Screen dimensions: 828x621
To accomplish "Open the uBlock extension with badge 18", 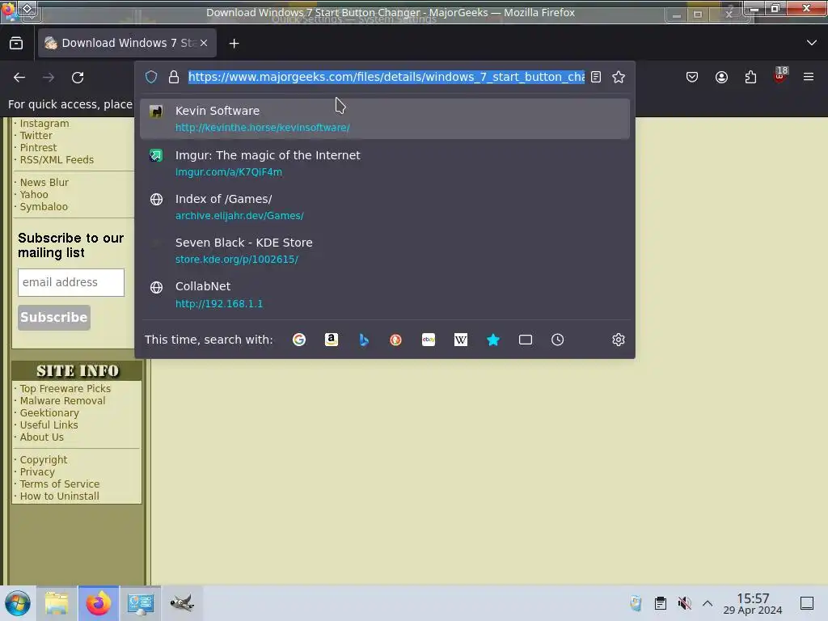I will [780, 76].
